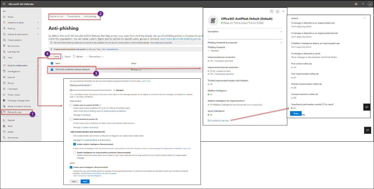Open the More actions dropdown

[94, 56]
